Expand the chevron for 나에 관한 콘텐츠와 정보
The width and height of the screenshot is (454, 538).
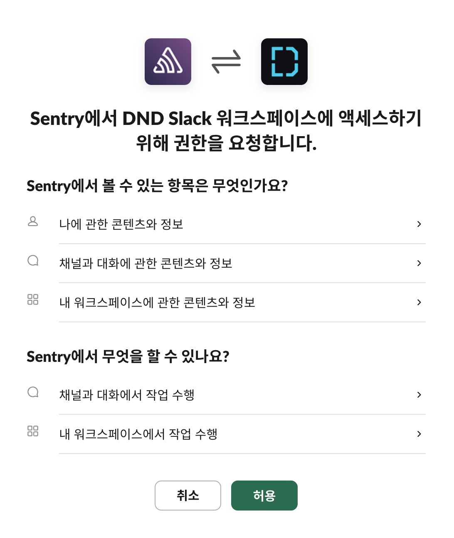pyautogui.click(x=419, y=224)
